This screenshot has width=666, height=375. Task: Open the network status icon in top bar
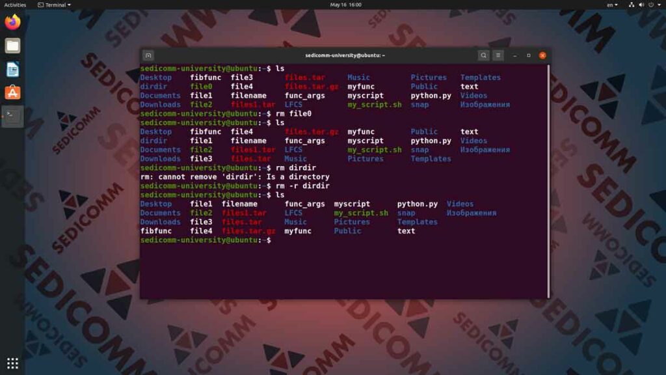[631, 5]
